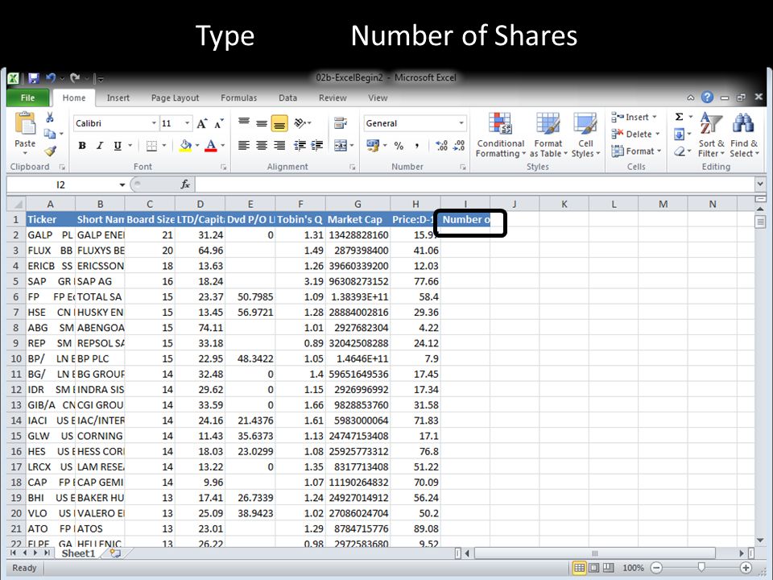Click the AutoSum sigma icon
773x580 pixels.
(680, 117)
